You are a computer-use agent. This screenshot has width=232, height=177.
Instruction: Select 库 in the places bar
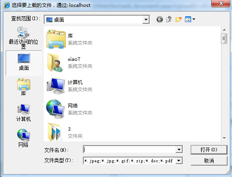(x=24, y=87)
